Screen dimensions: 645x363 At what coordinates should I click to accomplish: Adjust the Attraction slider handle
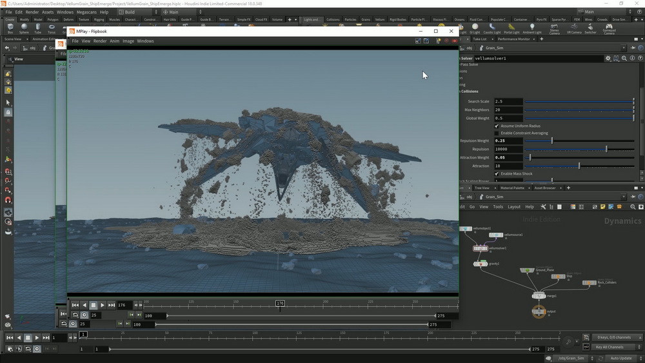click(579, 166)
